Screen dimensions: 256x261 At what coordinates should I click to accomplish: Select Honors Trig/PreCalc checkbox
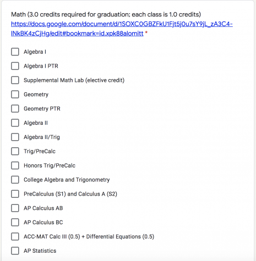[15, 165]
